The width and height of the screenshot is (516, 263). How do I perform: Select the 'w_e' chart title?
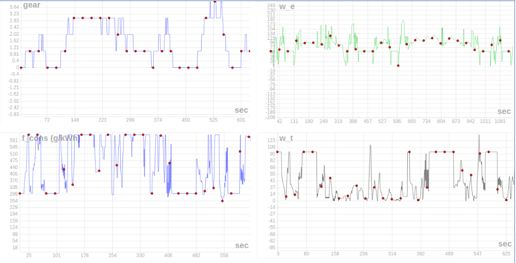click(x=287, y=7)
